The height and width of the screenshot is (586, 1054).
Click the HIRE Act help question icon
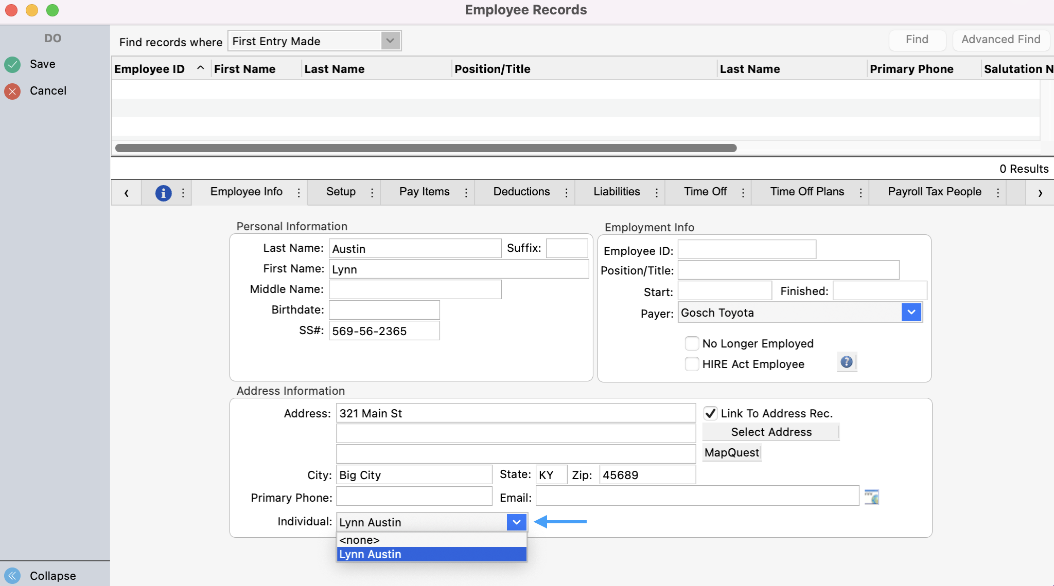click(x=846, y=362)
